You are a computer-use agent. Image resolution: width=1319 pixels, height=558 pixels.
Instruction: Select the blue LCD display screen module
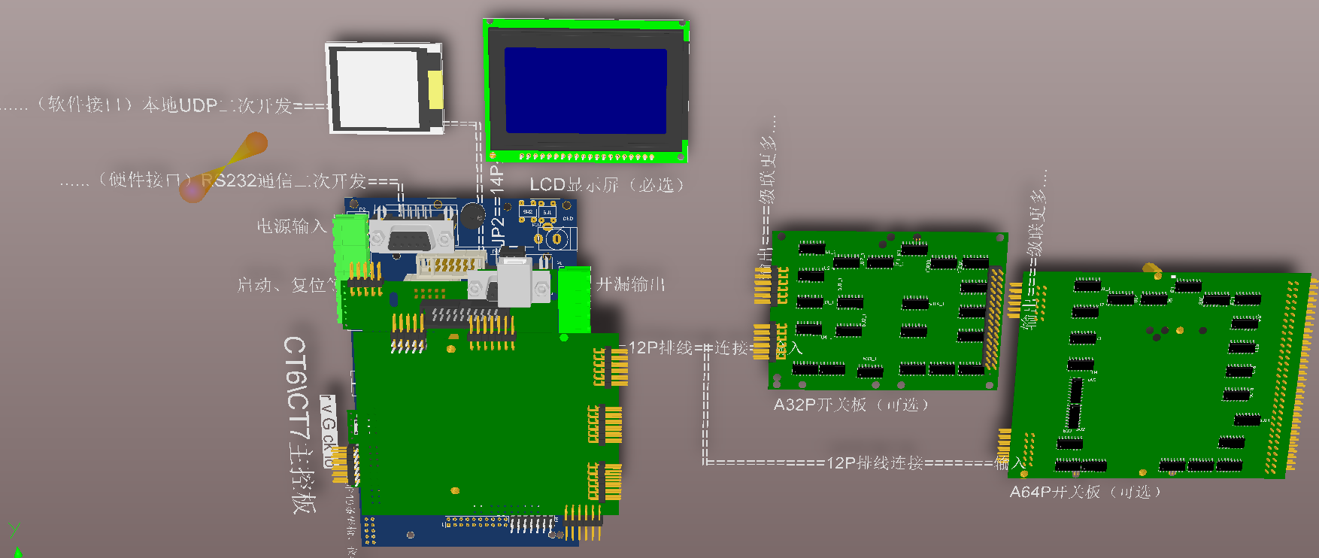point(586,90)
